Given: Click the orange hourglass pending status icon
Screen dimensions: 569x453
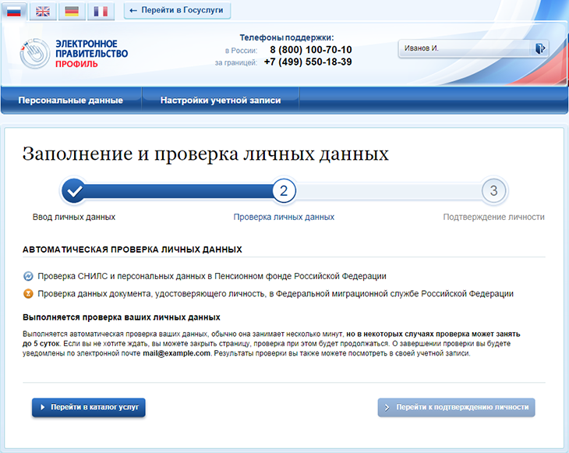Looking at the screenshot, I should coord(28,293).
